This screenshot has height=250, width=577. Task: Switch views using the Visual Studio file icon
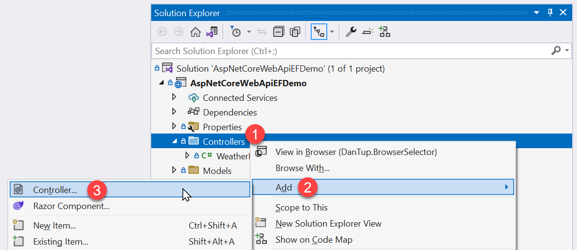pyautogui.click(x=212, y=32)
